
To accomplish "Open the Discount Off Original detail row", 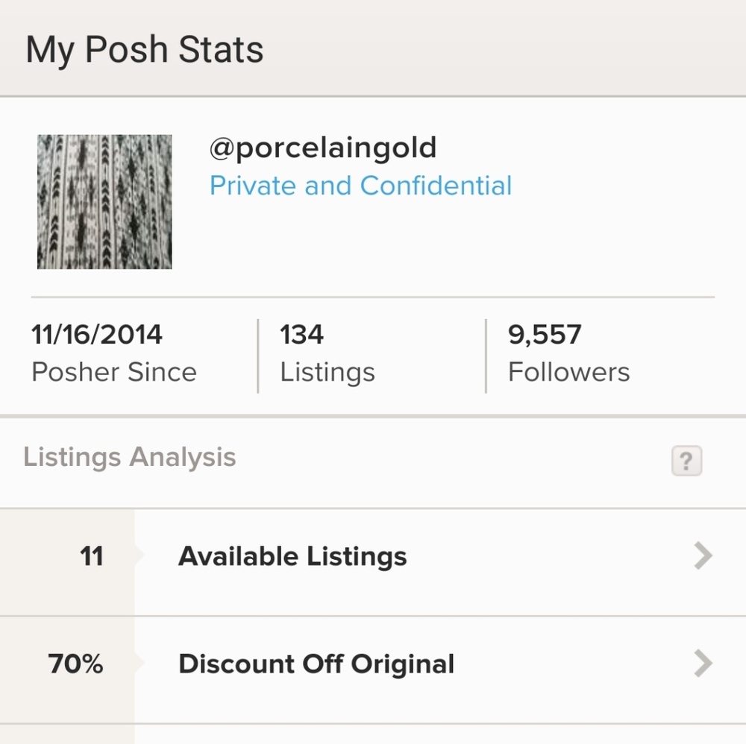I will (x=316, y=663).
